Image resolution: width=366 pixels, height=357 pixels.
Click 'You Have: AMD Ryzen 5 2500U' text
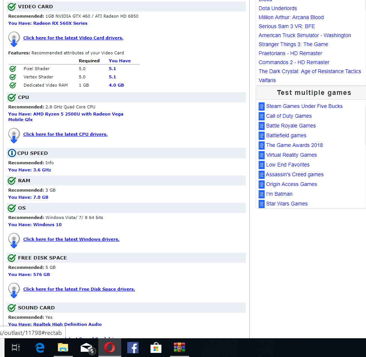(66, 117)
